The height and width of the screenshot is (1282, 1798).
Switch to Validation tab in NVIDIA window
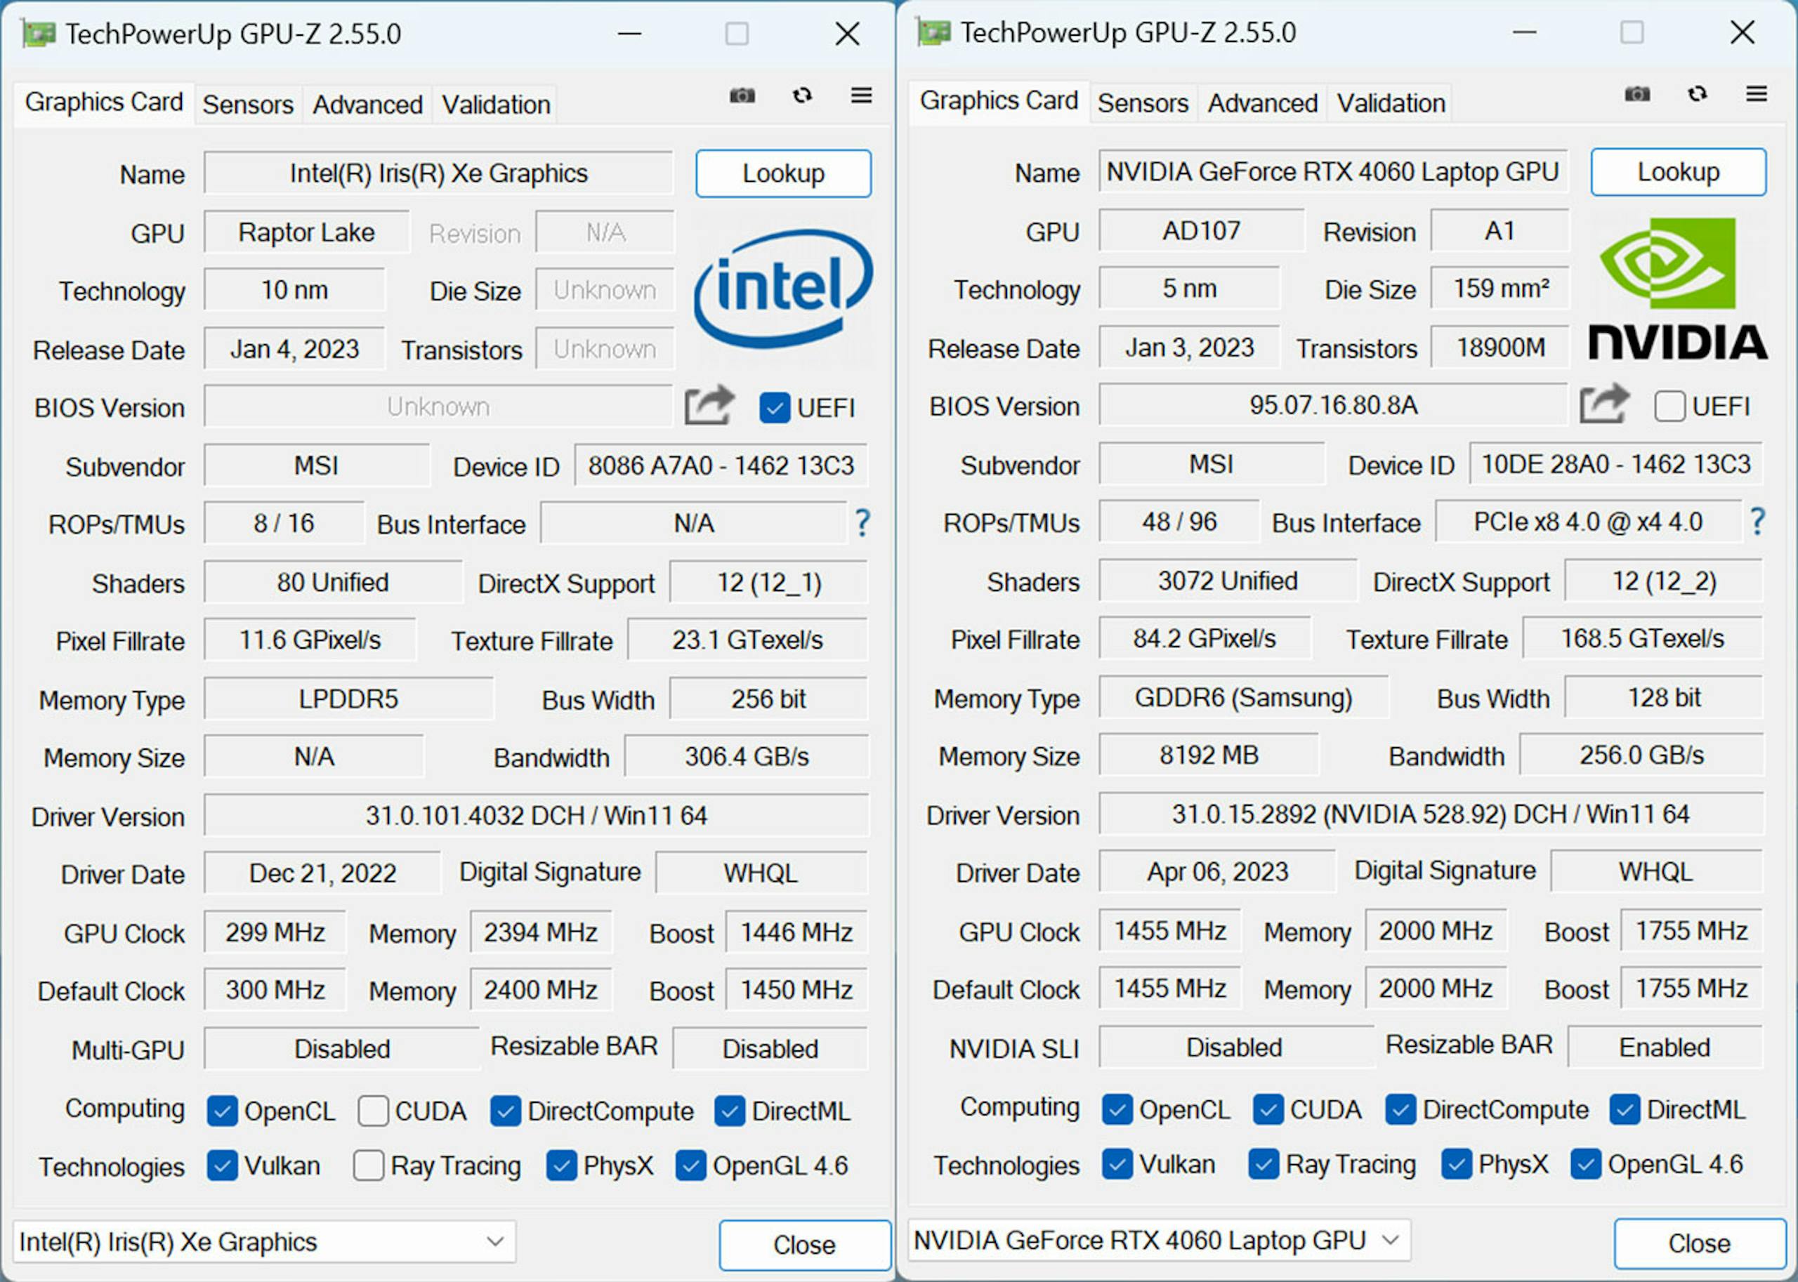(x=1391, y=103)
